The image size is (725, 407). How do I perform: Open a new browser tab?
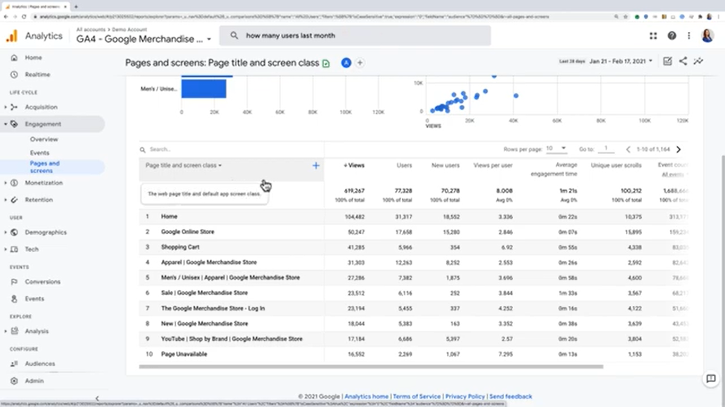[x=76, y=6]
